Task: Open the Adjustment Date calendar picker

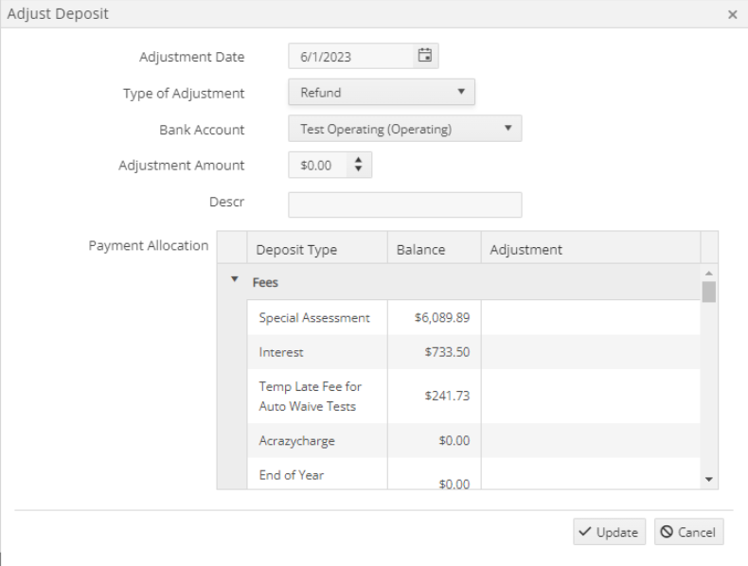Action: (425, 56)
